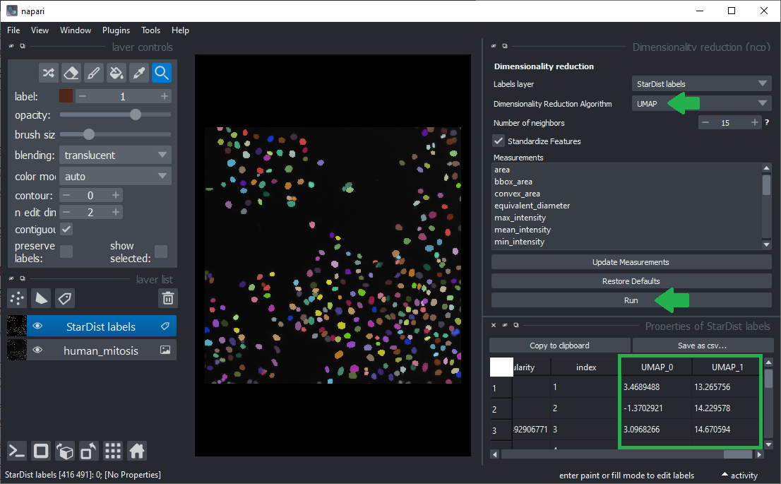Reset view with the home icon
Image resolution: width=781 pixels, height=484 pixels.
click(x=137, y=451)
